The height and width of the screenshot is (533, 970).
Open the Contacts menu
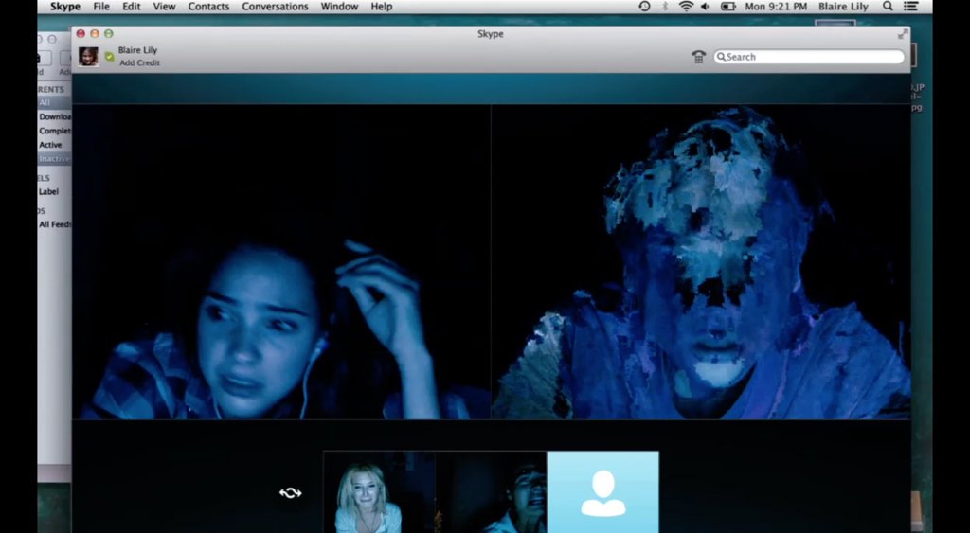pyautogui.click(x=208, y=7)
